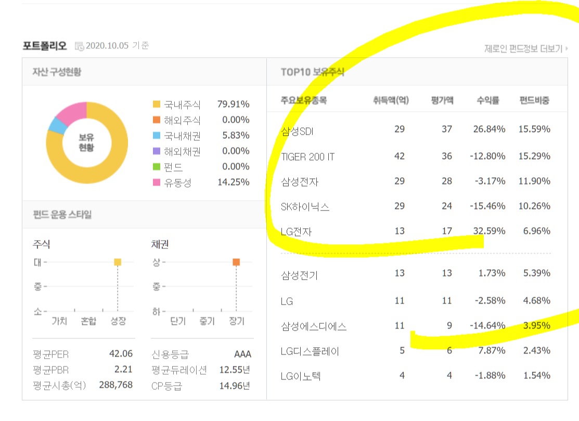Select the LG이노텍 holding name
This screenshot has height=421, width=579.
tap(301, 376)
